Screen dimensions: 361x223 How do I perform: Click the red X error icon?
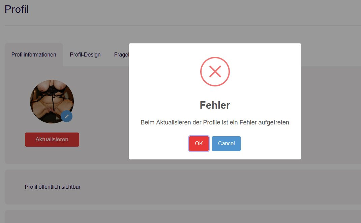(x=215, y=72)
